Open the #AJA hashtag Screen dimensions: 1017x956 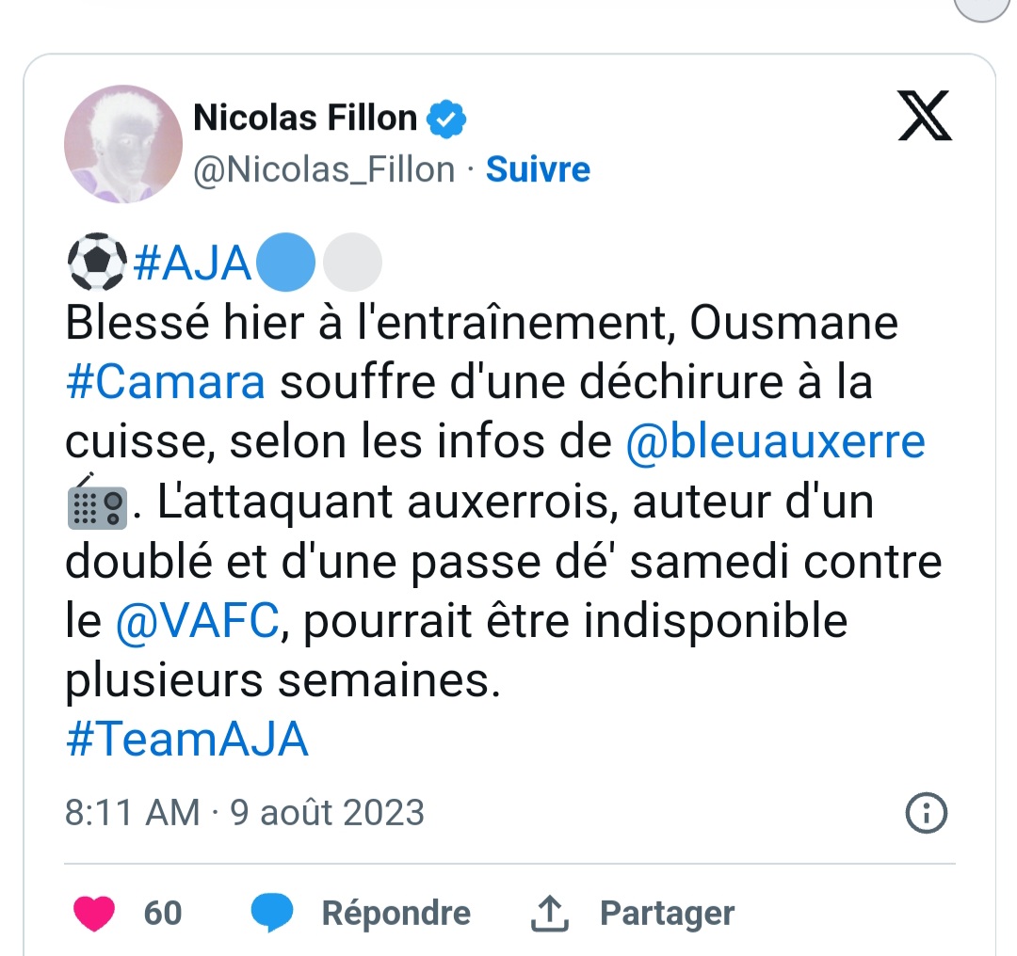(x=192, y=263)
